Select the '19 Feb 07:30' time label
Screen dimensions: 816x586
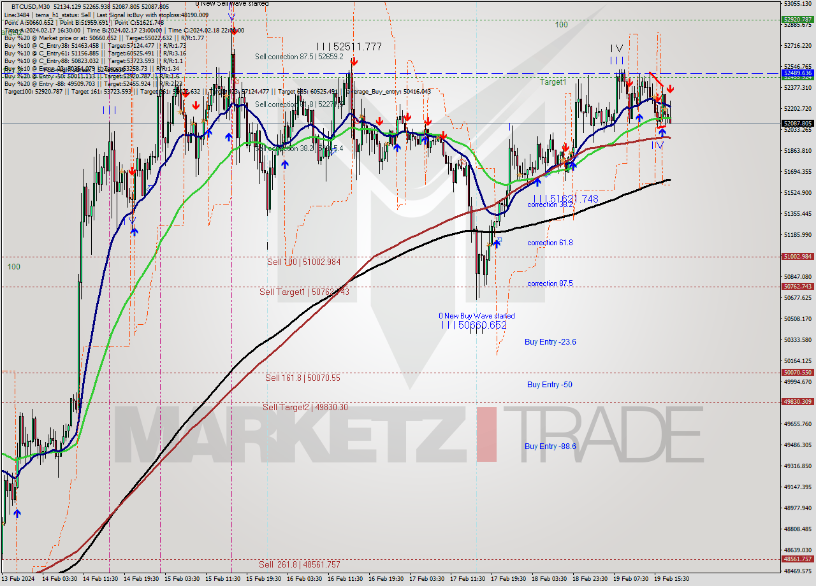tap(631, 579)
